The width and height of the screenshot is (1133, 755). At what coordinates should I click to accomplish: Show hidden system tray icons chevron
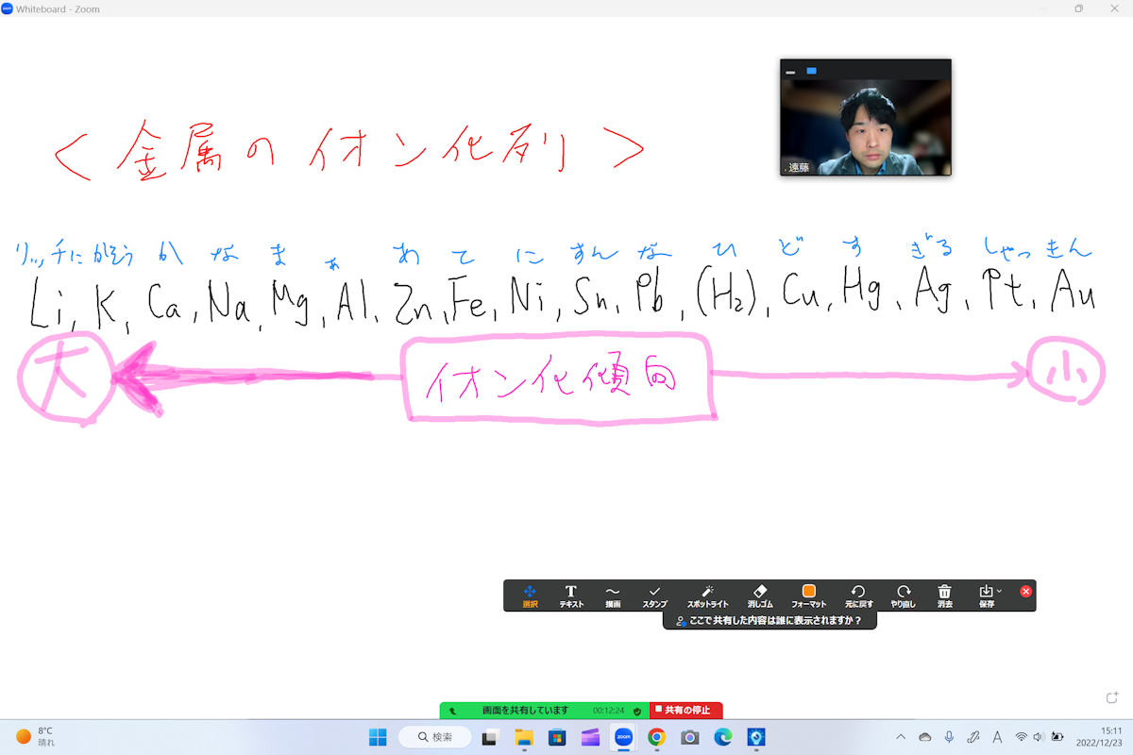pos(900,737)
